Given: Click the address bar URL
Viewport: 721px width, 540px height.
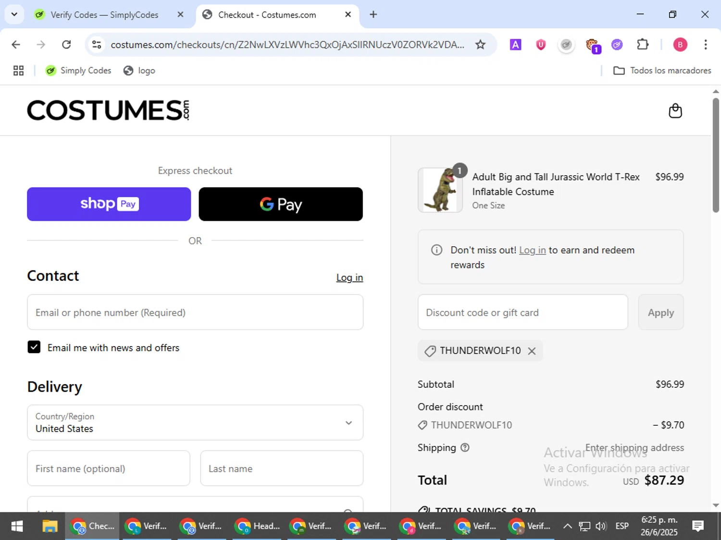Looking at the screenshot, I should (x=287, y=45).
